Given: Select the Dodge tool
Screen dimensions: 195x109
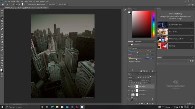Looking at the screenshot, I should [2, 47].
